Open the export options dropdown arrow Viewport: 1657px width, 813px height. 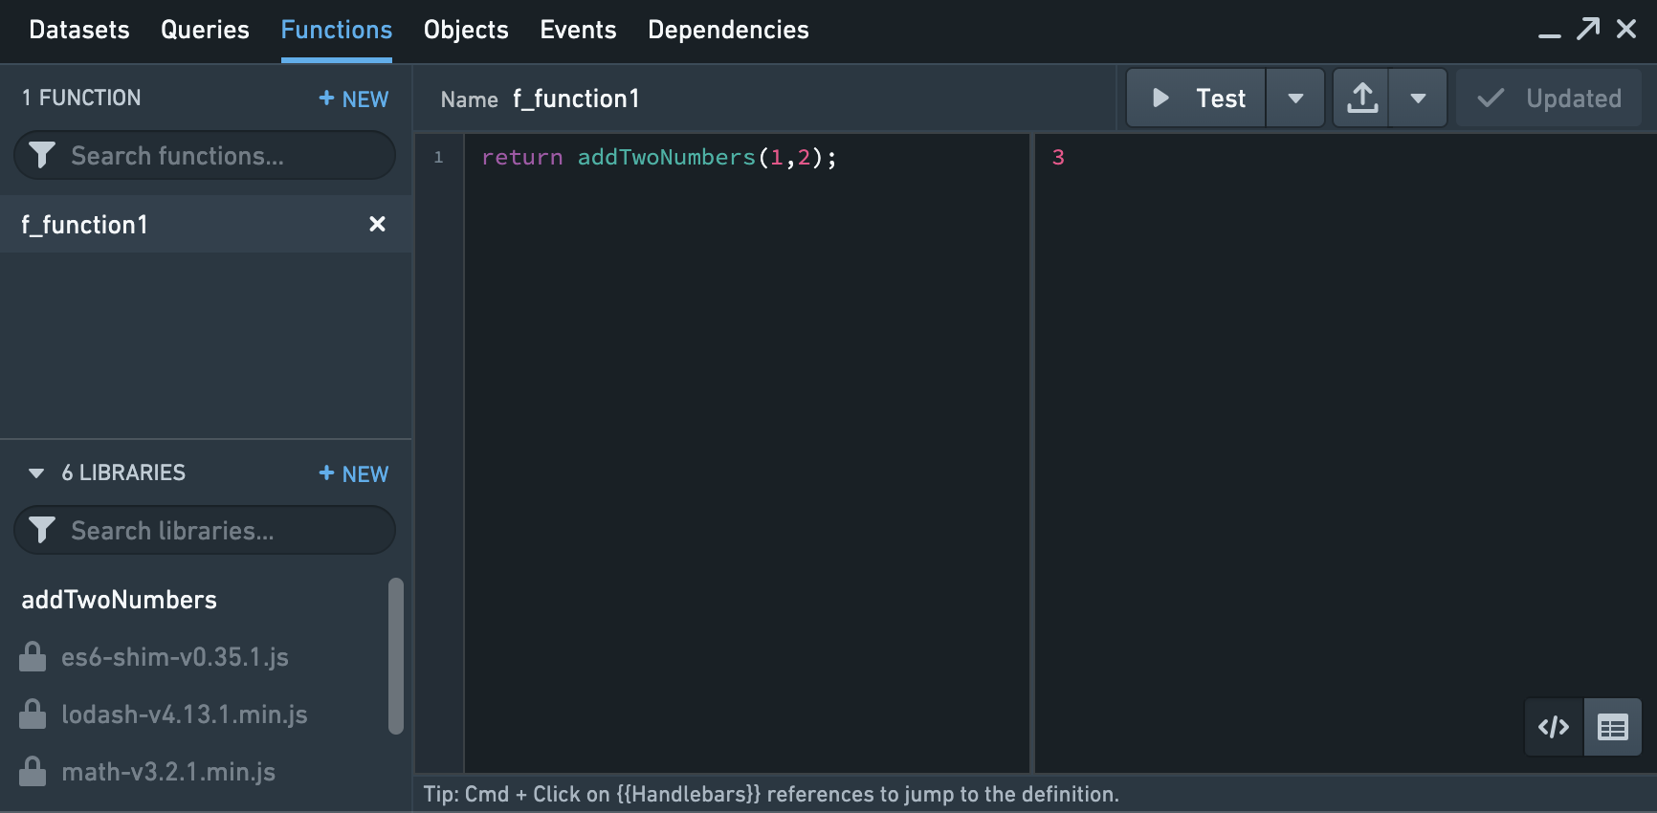pos(1418,98)
